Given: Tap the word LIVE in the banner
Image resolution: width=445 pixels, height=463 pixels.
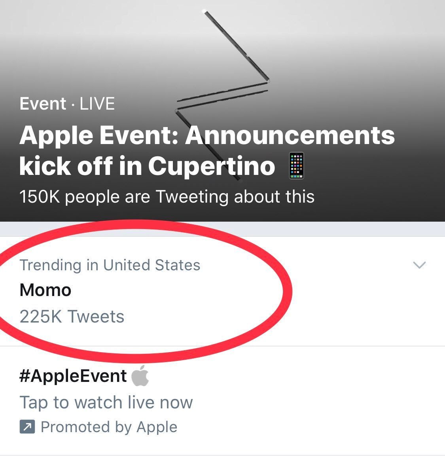Looking at the screenshot, I should point(97,104).
